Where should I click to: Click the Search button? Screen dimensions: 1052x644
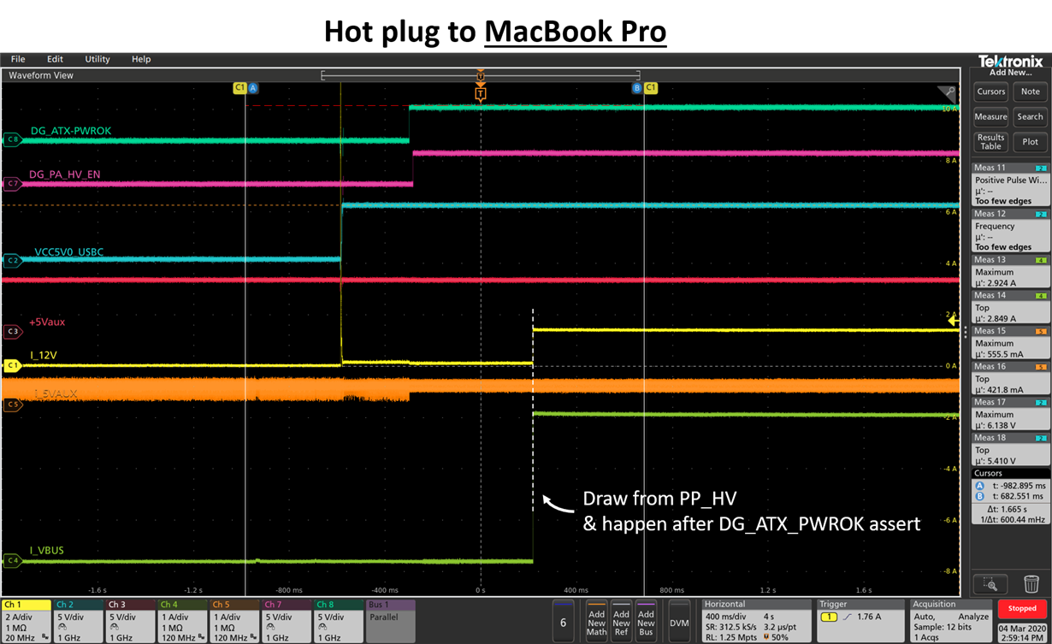[1030, 116]
